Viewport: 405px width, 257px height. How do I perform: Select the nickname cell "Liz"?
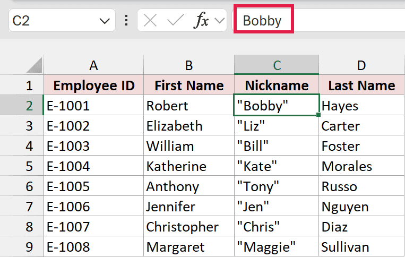[277, 125]
